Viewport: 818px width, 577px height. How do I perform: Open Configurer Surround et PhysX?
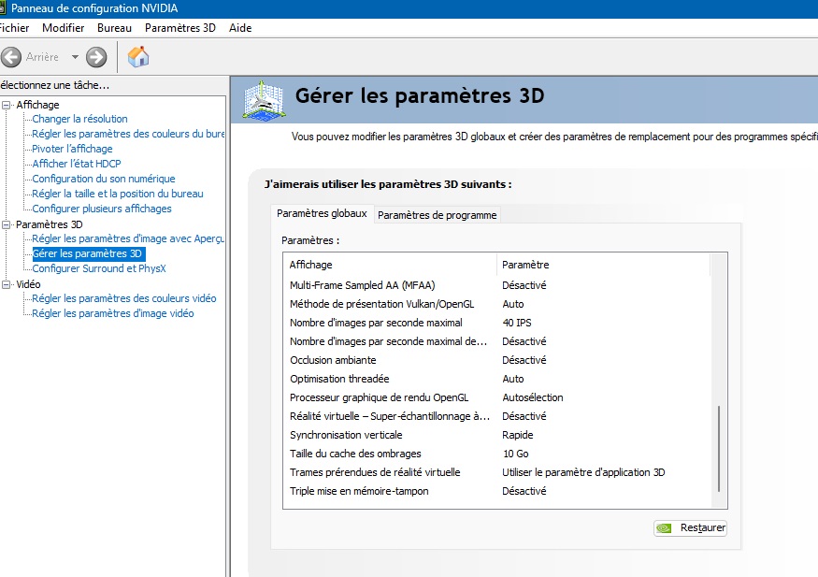click(99, 268)
